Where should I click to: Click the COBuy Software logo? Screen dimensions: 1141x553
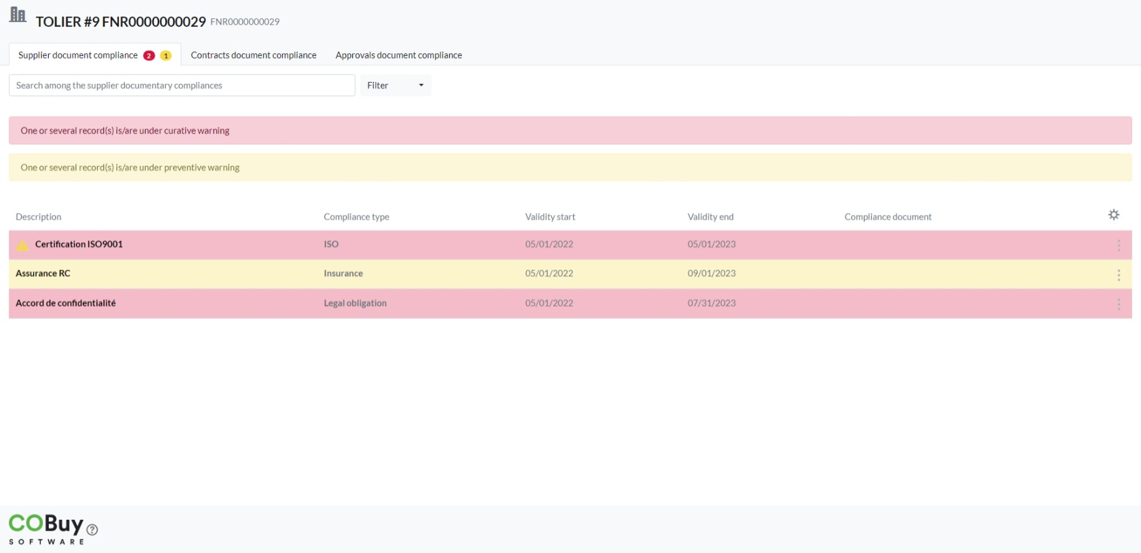(x=46, y=529)
